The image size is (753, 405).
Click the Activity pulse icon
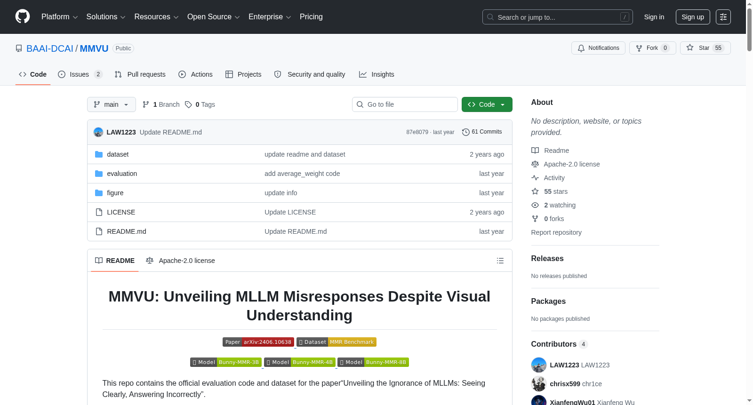tap(535, 178)
